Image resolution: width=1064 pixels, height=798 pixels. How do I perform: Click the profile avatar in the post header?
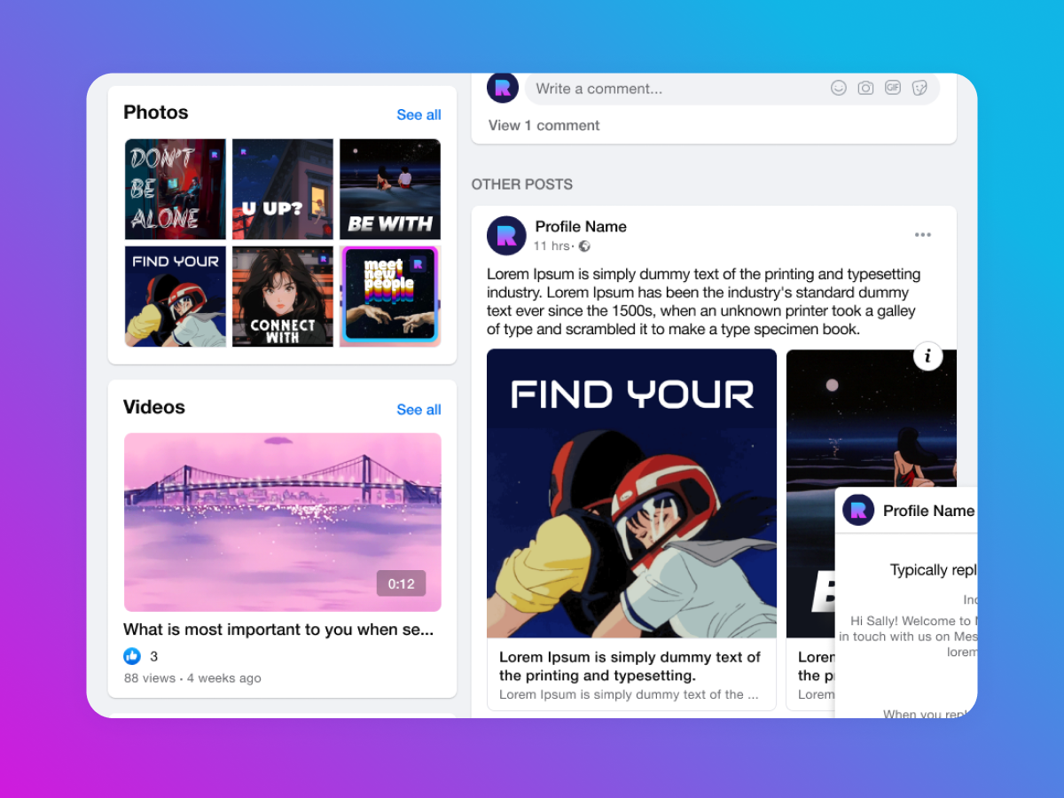[506, 236]
